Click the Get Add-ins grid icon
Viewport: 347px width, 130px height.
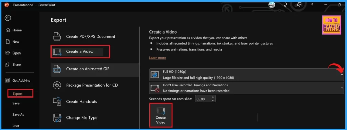point(8,80)
